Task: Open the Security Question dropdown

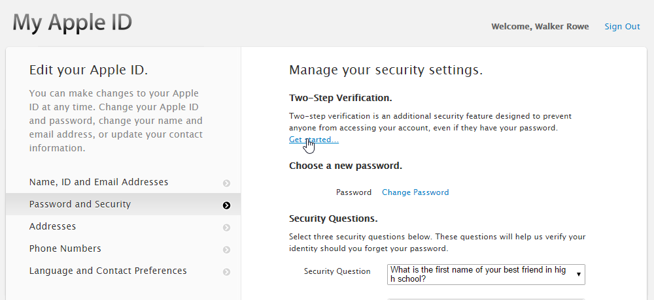Action: 486,275
